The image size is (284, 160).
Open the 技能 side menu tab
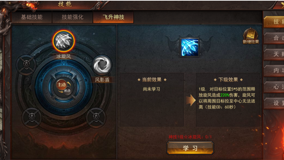coord(274,22)
